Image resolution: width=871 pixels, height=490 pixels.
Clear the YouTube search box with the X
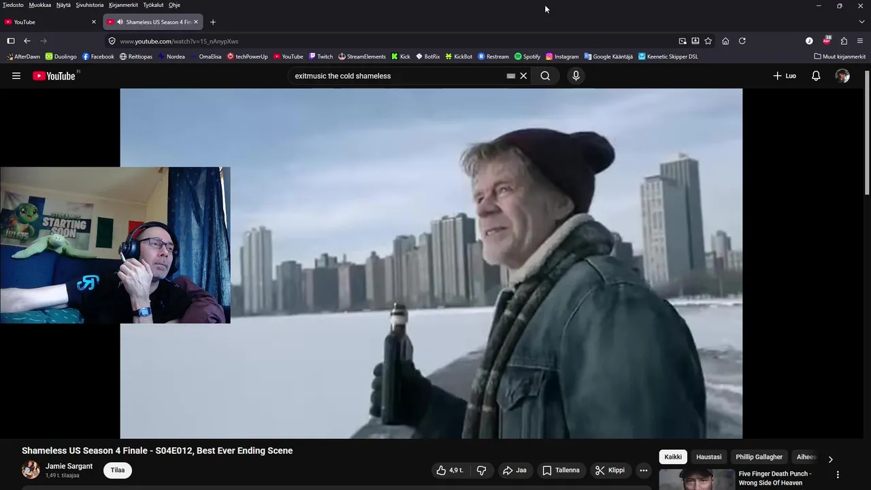pyautogui.click(x=523, y=76)
